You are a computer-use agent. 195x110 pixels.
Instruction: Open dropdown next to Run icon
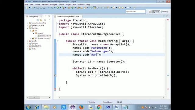[x=60, y=8]
